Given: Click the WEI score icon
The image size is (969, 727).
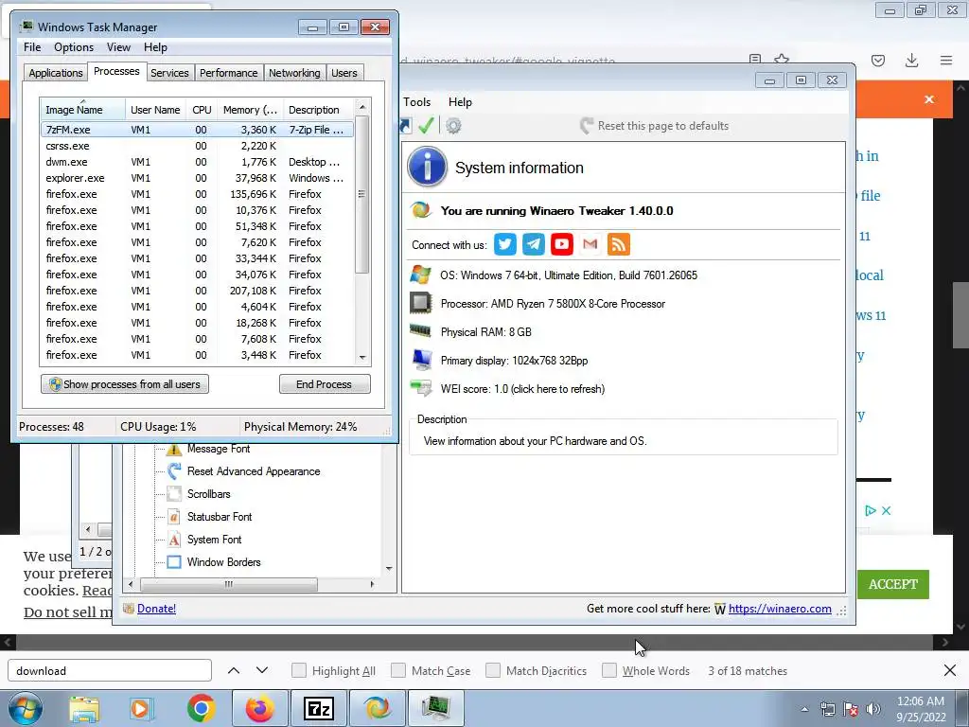Looking at the screenshot, I should click(x=421, y=388).
